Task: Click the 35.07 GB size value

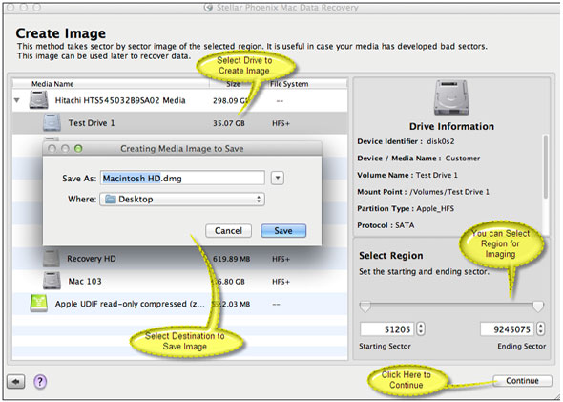Action: [x=229, y=123]
